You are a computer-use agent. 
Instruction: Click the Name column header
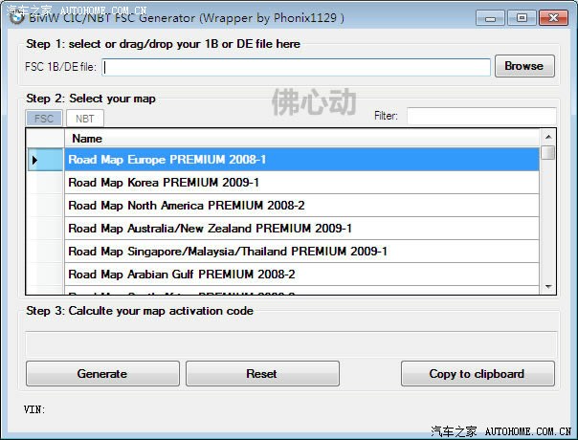pyautogui.click(x=301, y=139)
